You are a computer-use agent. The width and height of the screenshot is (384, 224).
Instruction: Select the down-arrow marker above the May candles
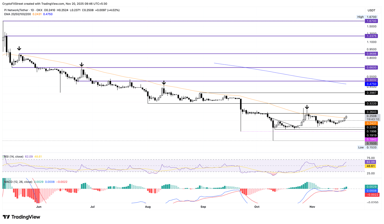point(19,48)
